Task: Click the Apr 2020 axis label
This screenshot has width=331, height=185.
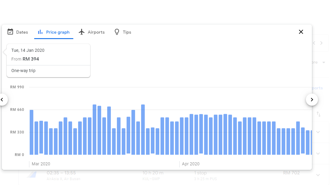Action: point(190,164)
